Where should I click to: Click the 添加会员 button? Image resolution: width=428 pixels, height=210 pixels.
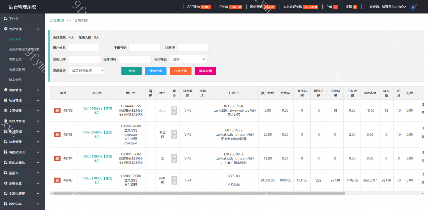click(x=155, y=71)
